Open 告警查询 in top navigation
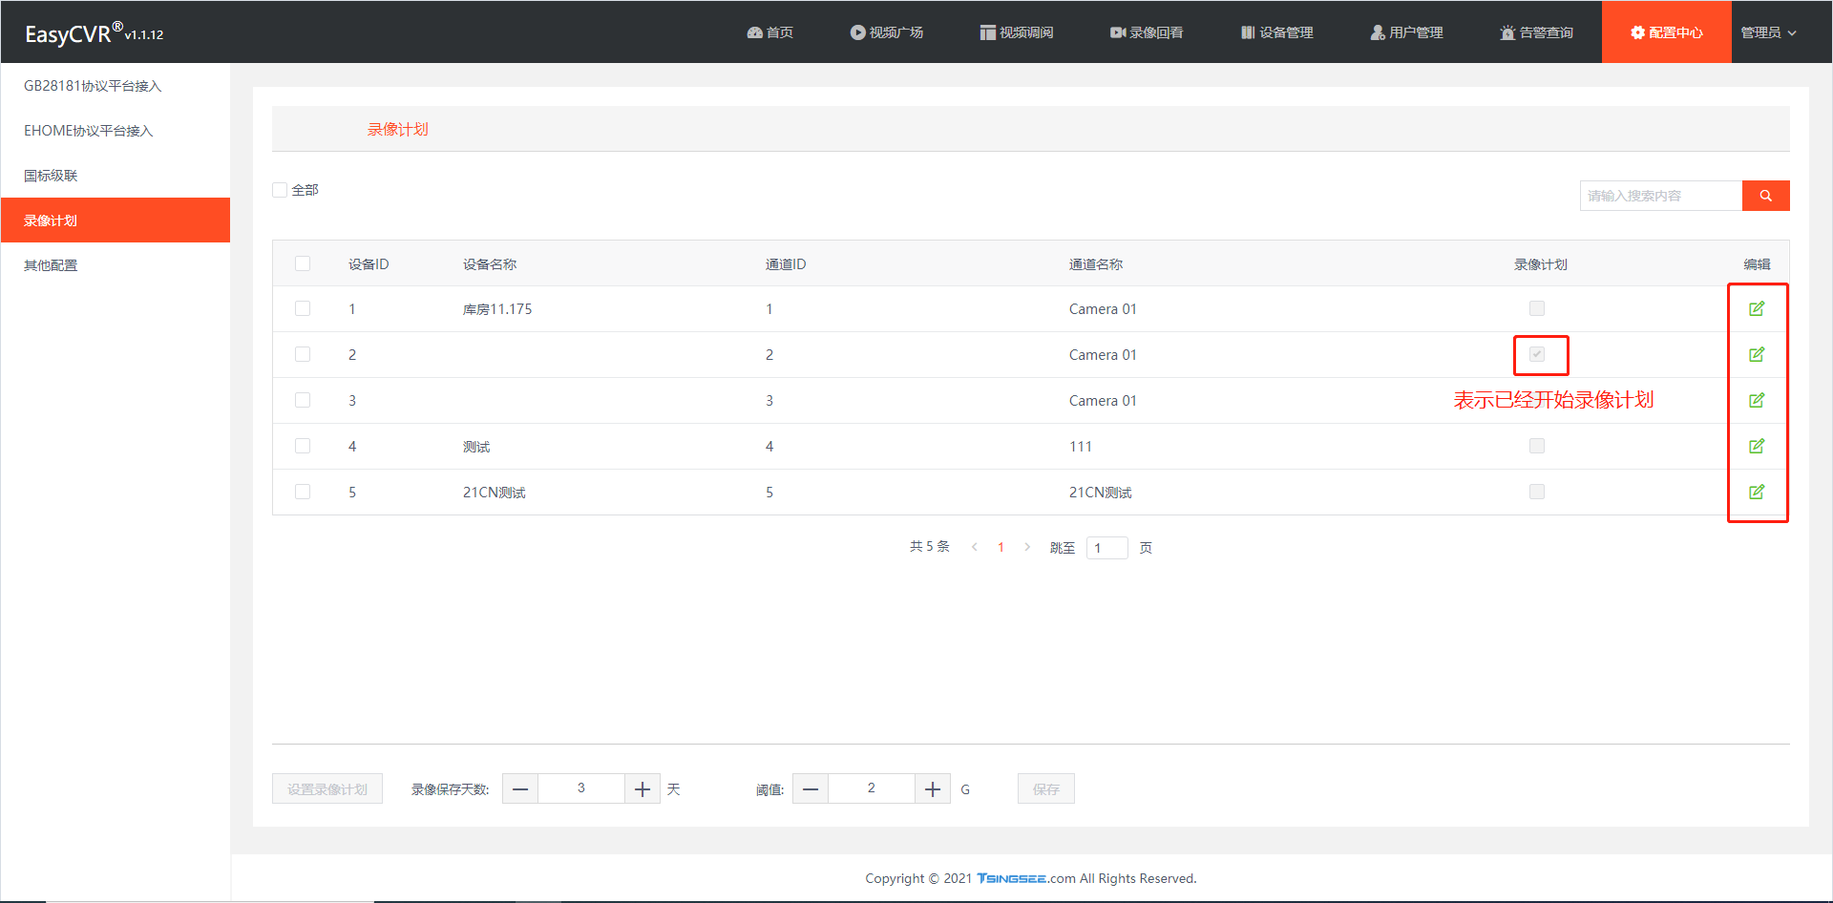1833x903 pixels. [x=1536, y=32]
